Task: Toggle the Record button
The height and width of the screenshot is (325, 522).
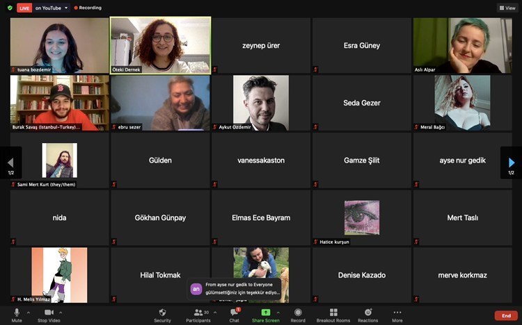Action: [x=298, y=313]
